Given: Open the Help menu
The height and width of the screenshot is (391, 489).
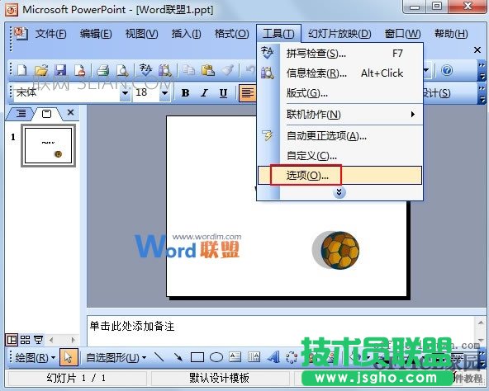Looking at the screenshot, I should point(451,33).
